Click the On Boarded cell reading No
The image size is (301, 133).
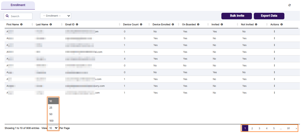click(x=185, y=66)
